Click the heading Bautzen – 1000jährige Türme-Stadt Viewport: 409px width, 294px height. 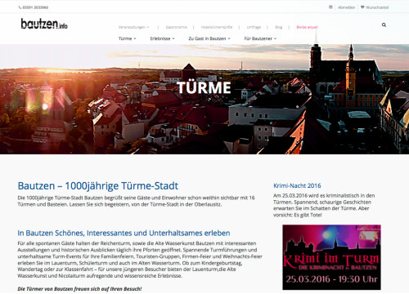(x=98, y=186)
